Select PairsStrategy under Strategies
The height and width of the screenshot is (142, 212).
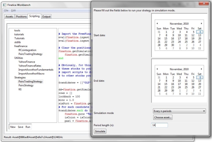pos(26,85)
